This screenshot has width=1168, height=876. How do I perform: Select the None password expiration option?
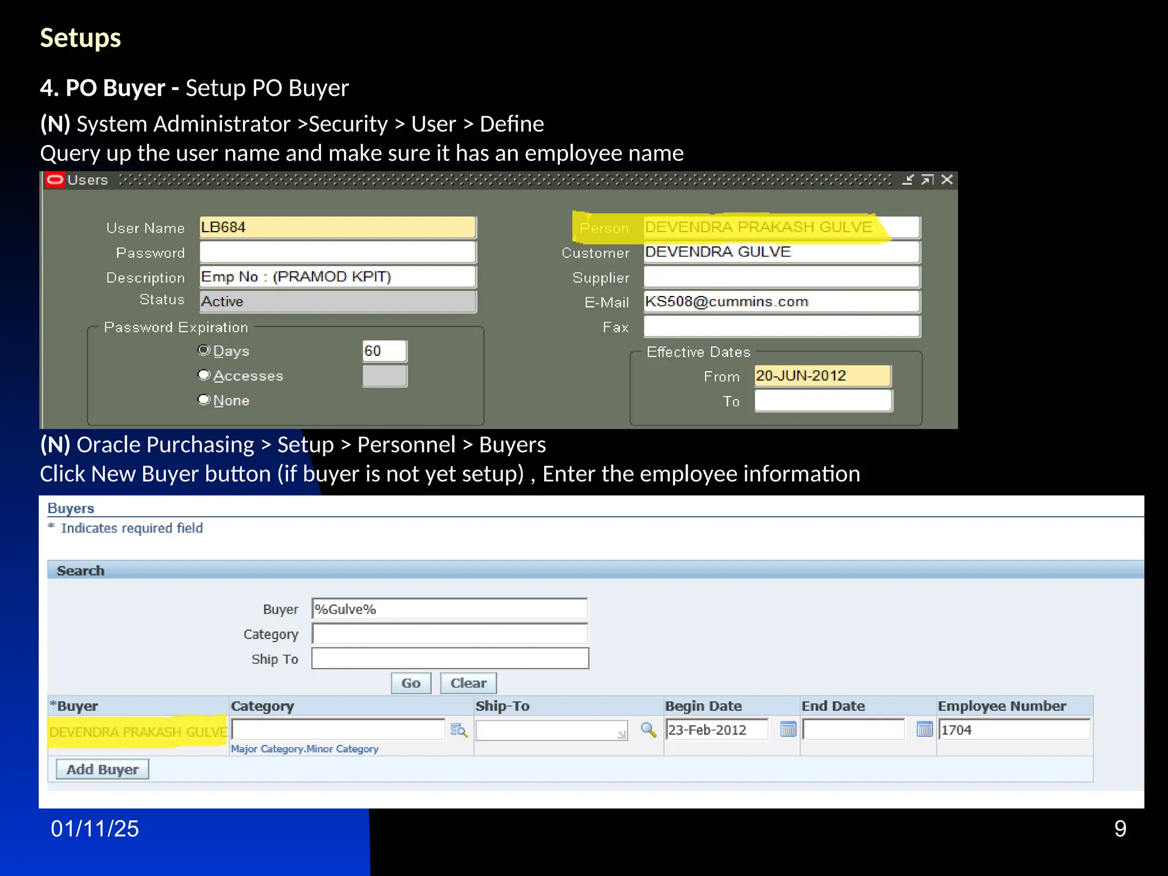click(204, 400)
